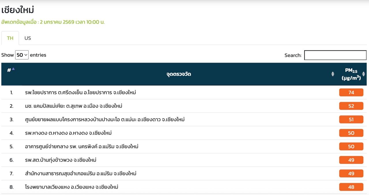Viewport: 369px width, 195px height.
Task: Click inside the Search input box
Action: [335, 55]
